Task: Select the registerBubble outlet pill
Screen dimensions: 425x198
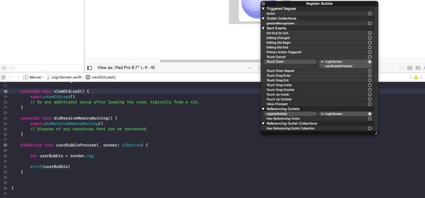Action: (290, 114)
